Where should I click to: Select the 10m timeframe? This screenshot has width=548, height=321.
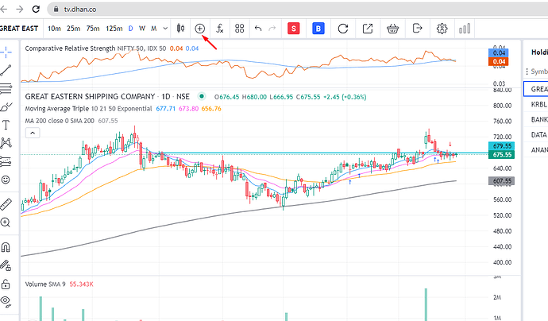pyautogui.click(x=54, y=29)
